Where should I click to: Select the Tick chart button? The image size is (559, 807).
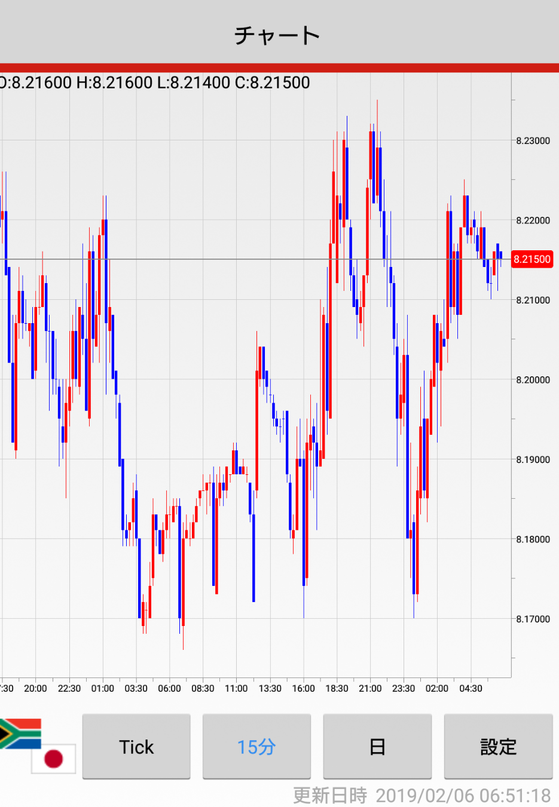[x=136, y=747]
